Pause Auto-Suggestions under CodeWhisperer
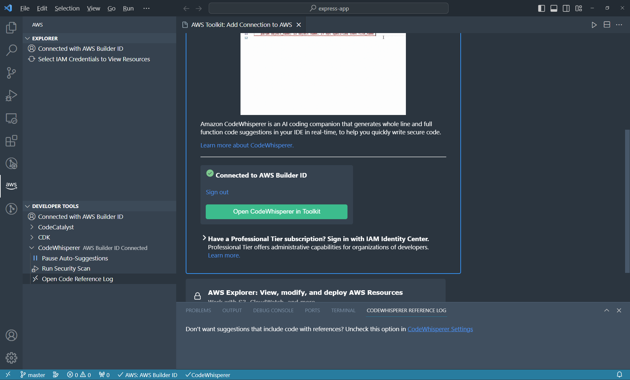The height and width of the screenshot is (380, 630). 75,258
